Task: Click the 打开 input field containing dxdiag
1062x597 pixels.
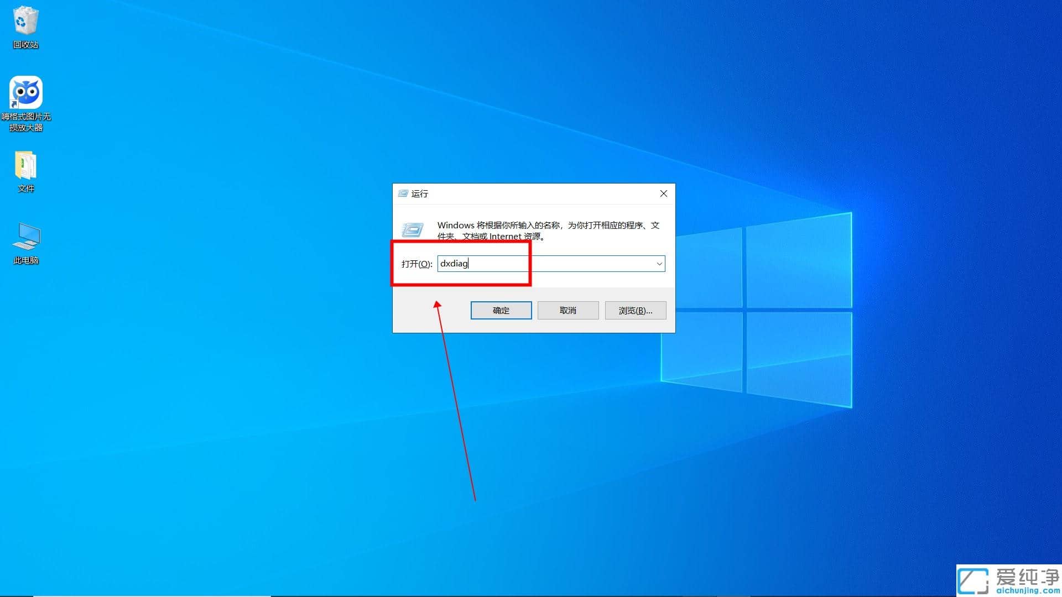Action: [551, 264]
